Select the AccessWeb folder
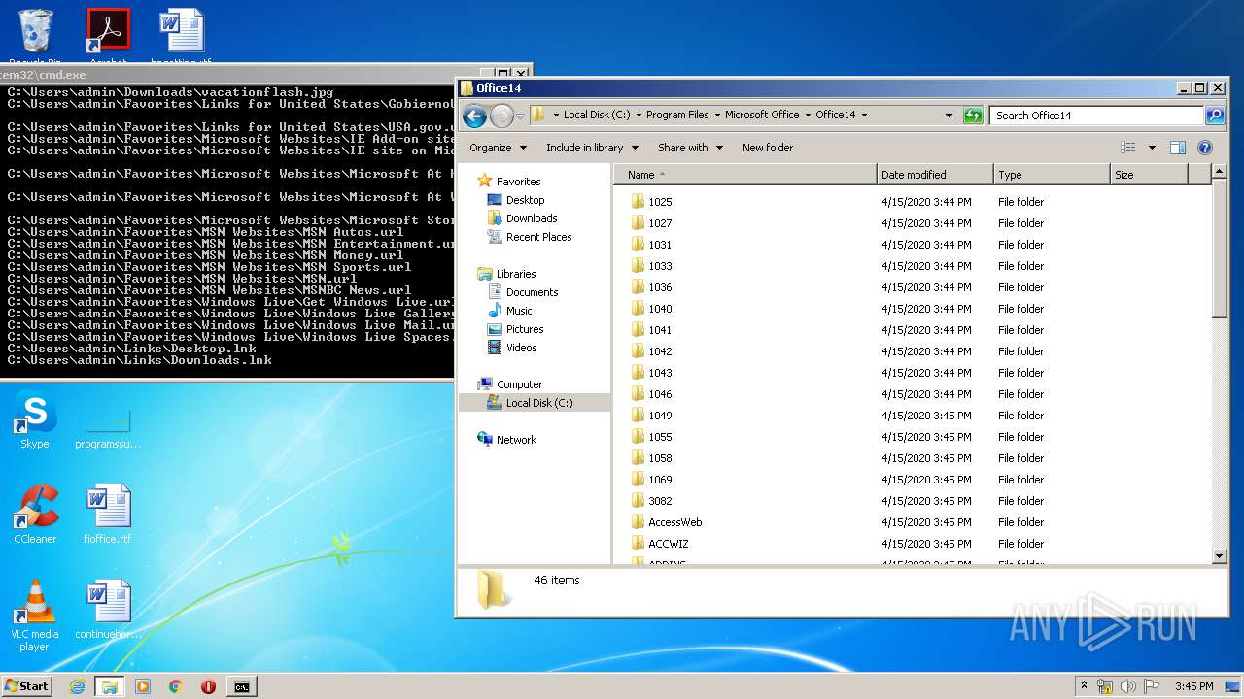 coord(674,522)
